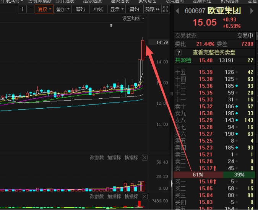Click the 61% sell ratio bar

198,175
